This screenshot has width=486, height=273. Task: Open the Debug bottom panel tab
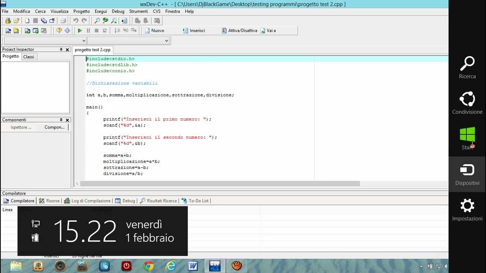pos(125,201)
